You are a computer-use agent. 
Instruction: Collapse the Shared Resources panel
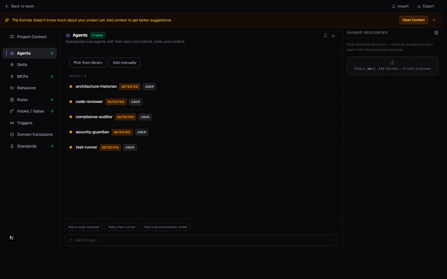coord(436,33)
